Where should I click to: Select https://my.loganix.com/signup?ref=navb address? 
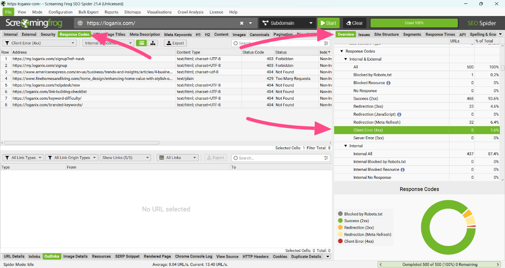(x=48, y=59)
